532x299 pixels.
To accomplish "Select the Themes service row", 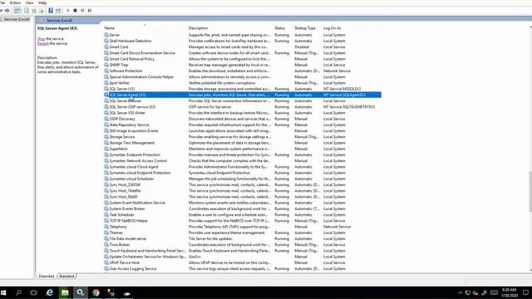I will pyautogui.click(x=243, y=233).
